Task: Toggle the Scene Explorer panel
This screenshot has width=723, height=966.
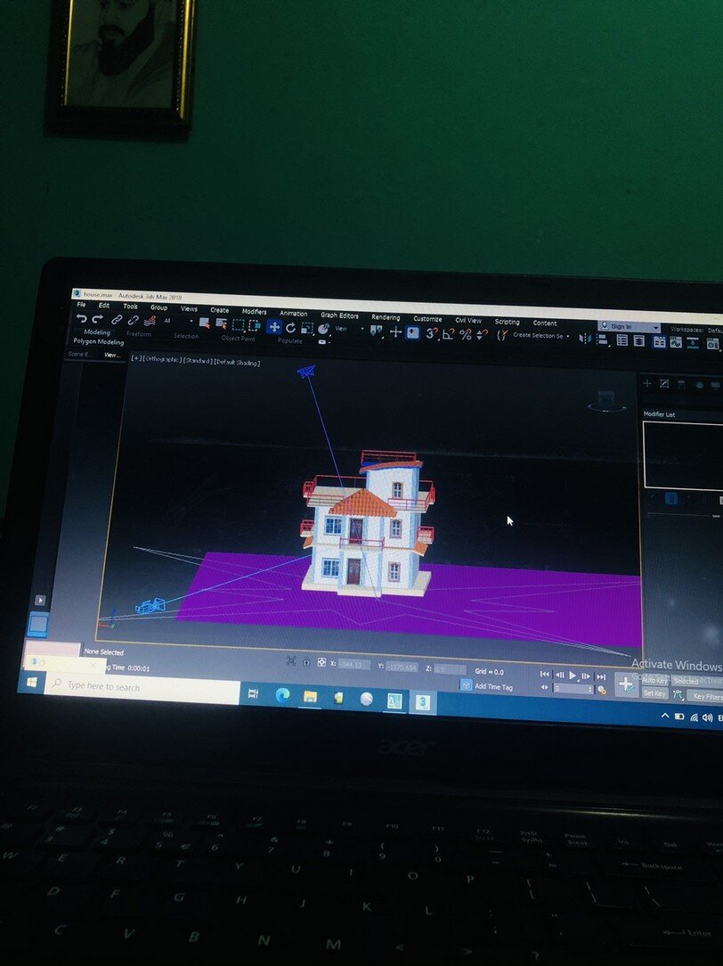Action: point(622,340)
